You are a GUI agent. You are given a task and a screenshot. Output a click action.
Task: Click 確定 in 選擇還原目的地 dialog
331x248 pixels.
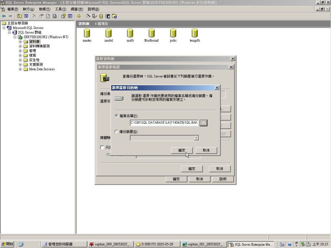click(x=182, y=150)
